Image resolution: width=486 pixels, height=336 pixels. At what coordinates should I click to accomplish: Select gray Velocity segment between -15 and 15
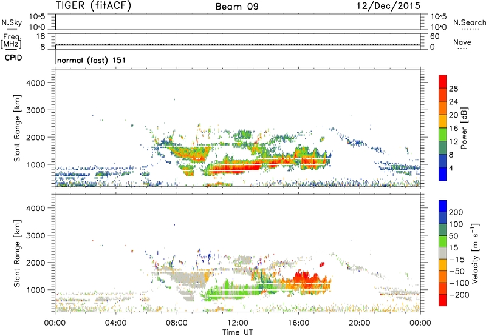point(443,253)
